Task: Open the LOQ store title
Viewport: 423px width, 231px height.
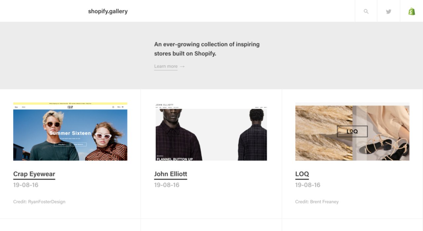Action: click(302, 174)
